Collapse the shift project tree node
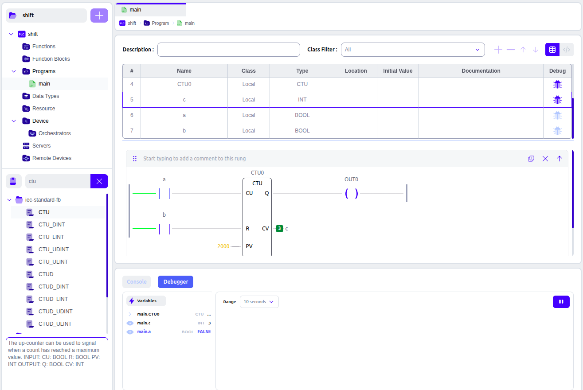The image size is (583, 390). point(11,34)
